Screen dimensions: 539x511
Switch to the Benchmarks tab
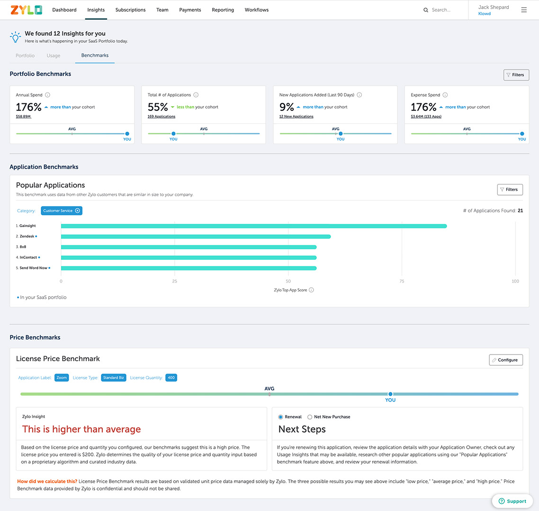coord(95,55)
